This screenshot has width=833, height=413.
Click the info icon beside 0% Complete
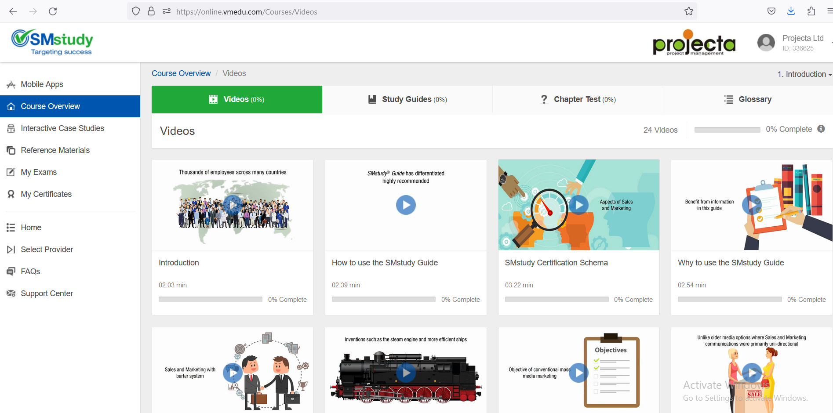[x=821, y=129]
